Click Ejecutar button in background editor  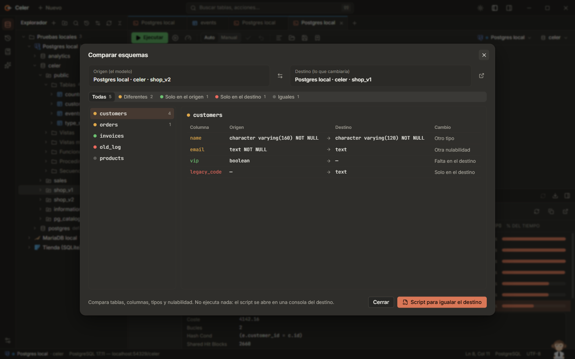click(x=150, y=37)
